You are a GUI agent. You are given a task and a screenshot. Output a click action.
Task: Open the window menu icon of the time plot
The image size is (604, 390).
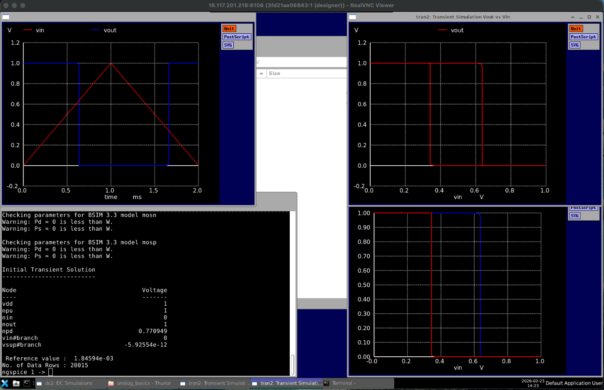point(6,17)
